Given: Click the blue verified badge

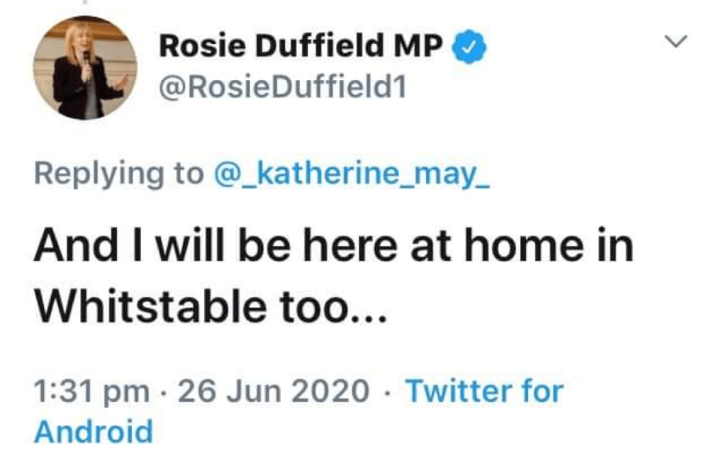Looking at the screenshot, I should 469,48.
